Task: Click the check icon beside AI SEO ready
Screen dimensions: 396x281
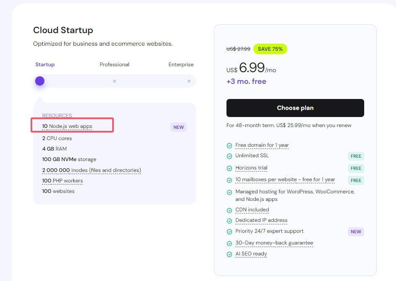Action: 229,254
